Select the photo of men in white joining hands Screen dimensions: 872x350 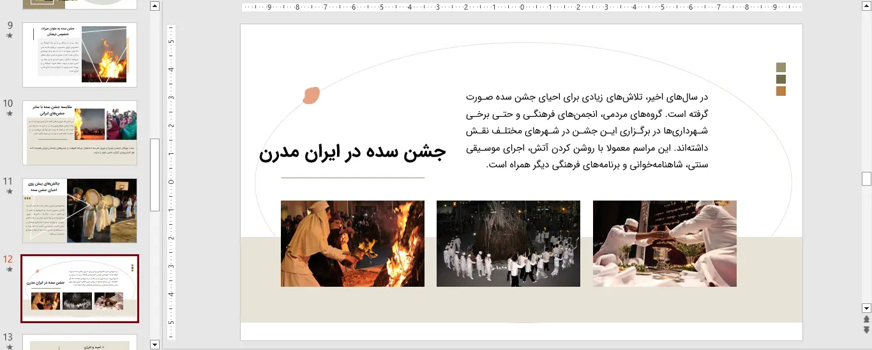pos(665,243)
